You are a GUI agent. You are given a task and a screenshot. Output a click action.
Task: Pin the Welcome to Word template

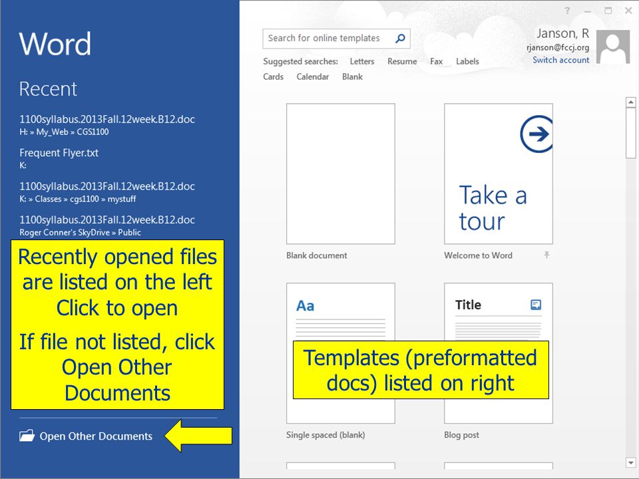(546, 255)
